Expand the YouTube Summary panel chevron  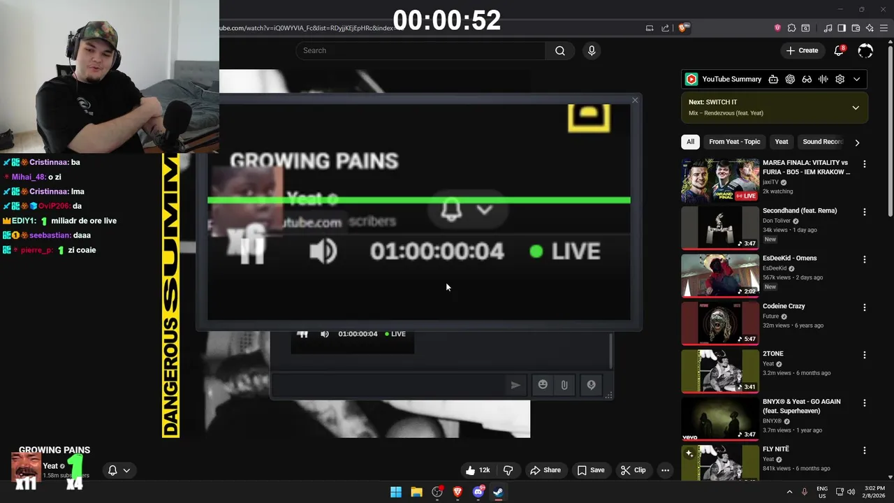coord(856,79)
